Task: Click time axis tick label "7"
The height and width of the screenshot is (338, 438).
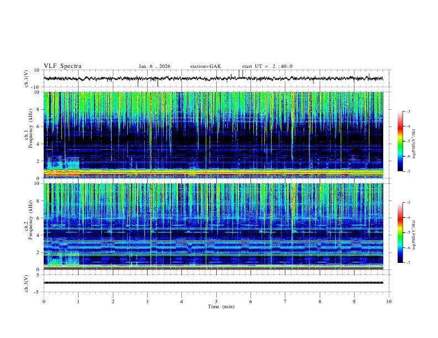Action: pos(285,302)
